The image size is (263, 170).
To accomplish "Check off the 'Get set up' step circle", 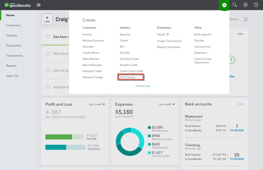I will point(48,71).
